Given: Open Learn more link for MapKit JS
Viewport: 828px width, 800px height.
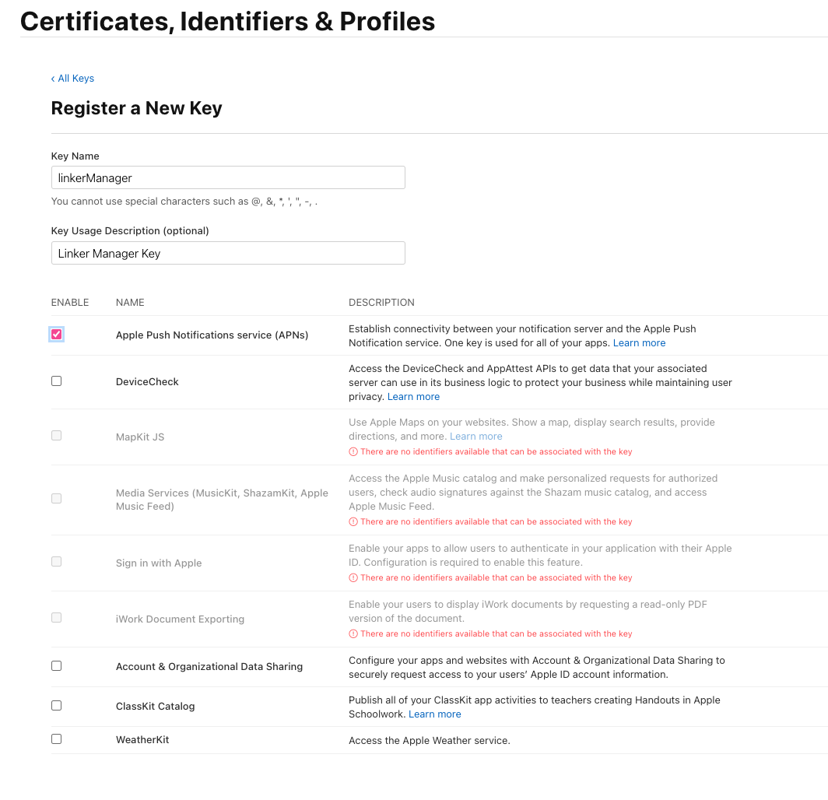Looking at the screenshot, I should coord(475,437).
